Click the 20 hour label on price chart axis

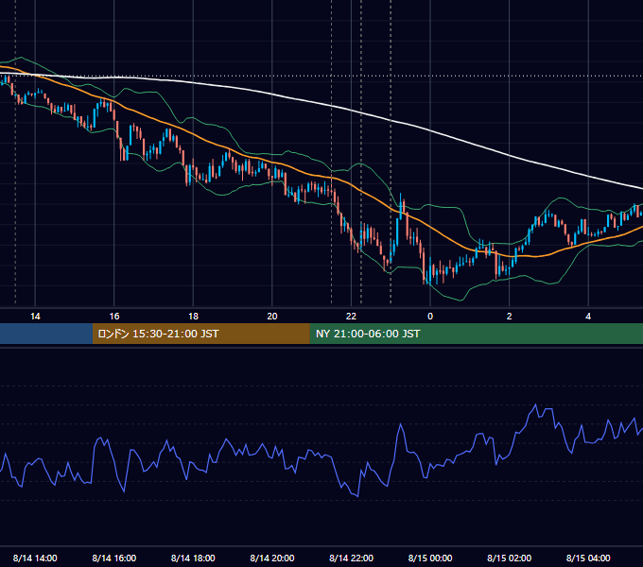click(272, 317)
